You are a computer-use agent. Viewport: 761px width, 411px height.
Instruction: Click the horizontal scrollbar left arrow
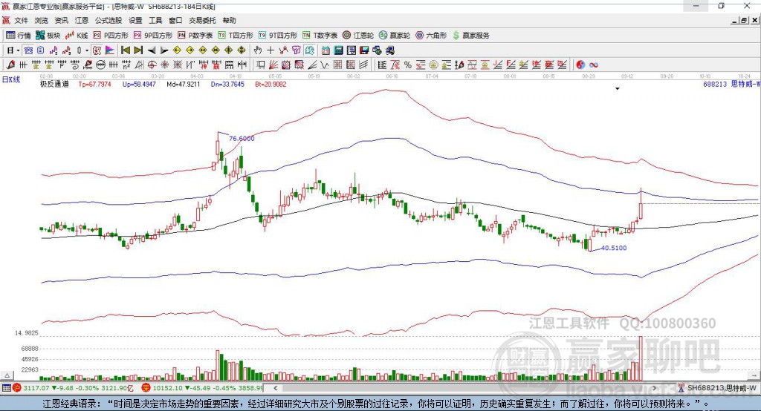(x=275, y=388)
